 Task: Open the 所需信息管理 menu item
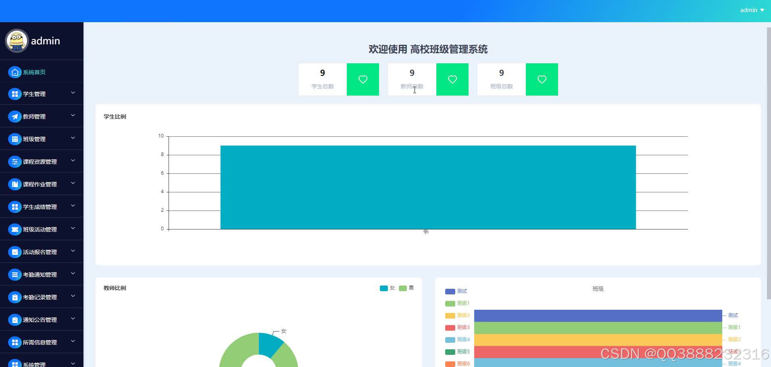[42, 342]
